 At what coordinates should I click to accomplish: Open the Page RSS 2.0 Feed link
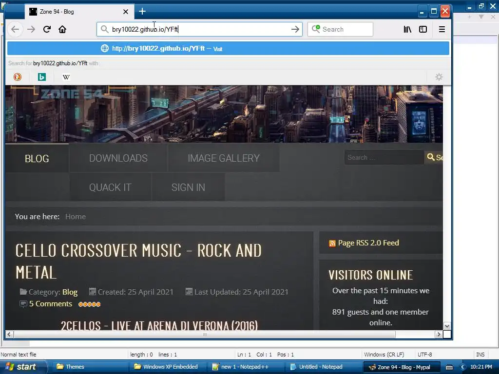pos(368,243)
